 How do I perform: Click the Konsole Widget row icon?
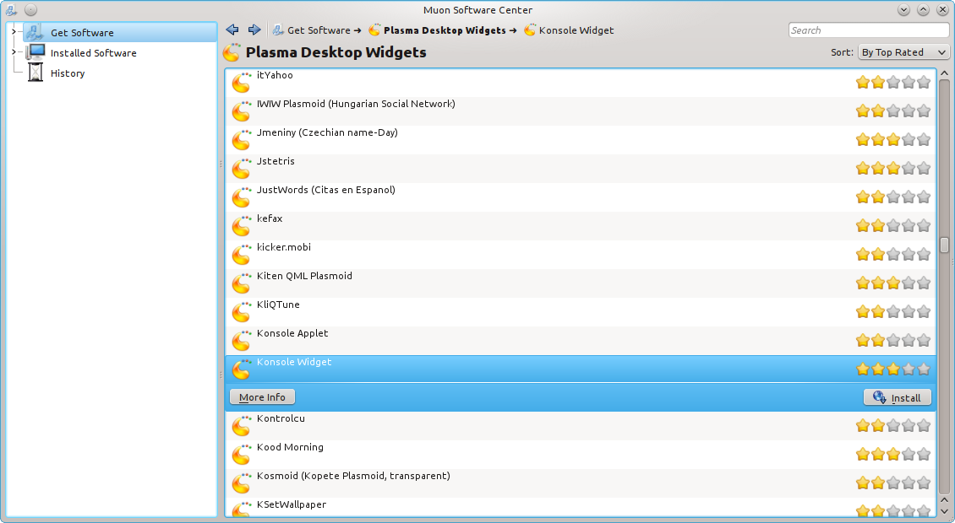[242, 369]
